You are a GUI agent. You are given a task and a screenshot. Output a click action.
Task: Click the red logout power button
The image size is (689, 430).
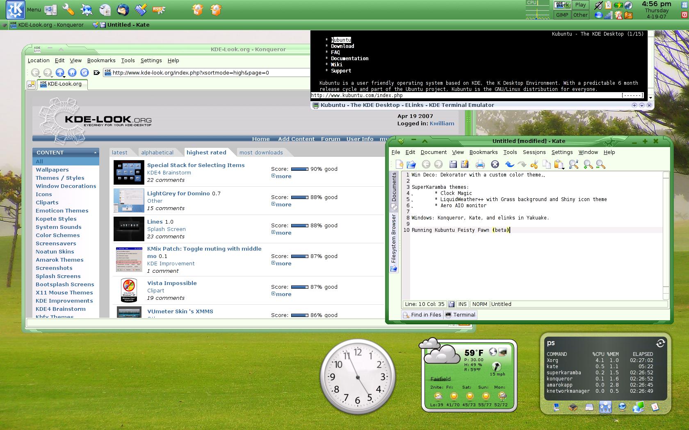pos(684,15)
